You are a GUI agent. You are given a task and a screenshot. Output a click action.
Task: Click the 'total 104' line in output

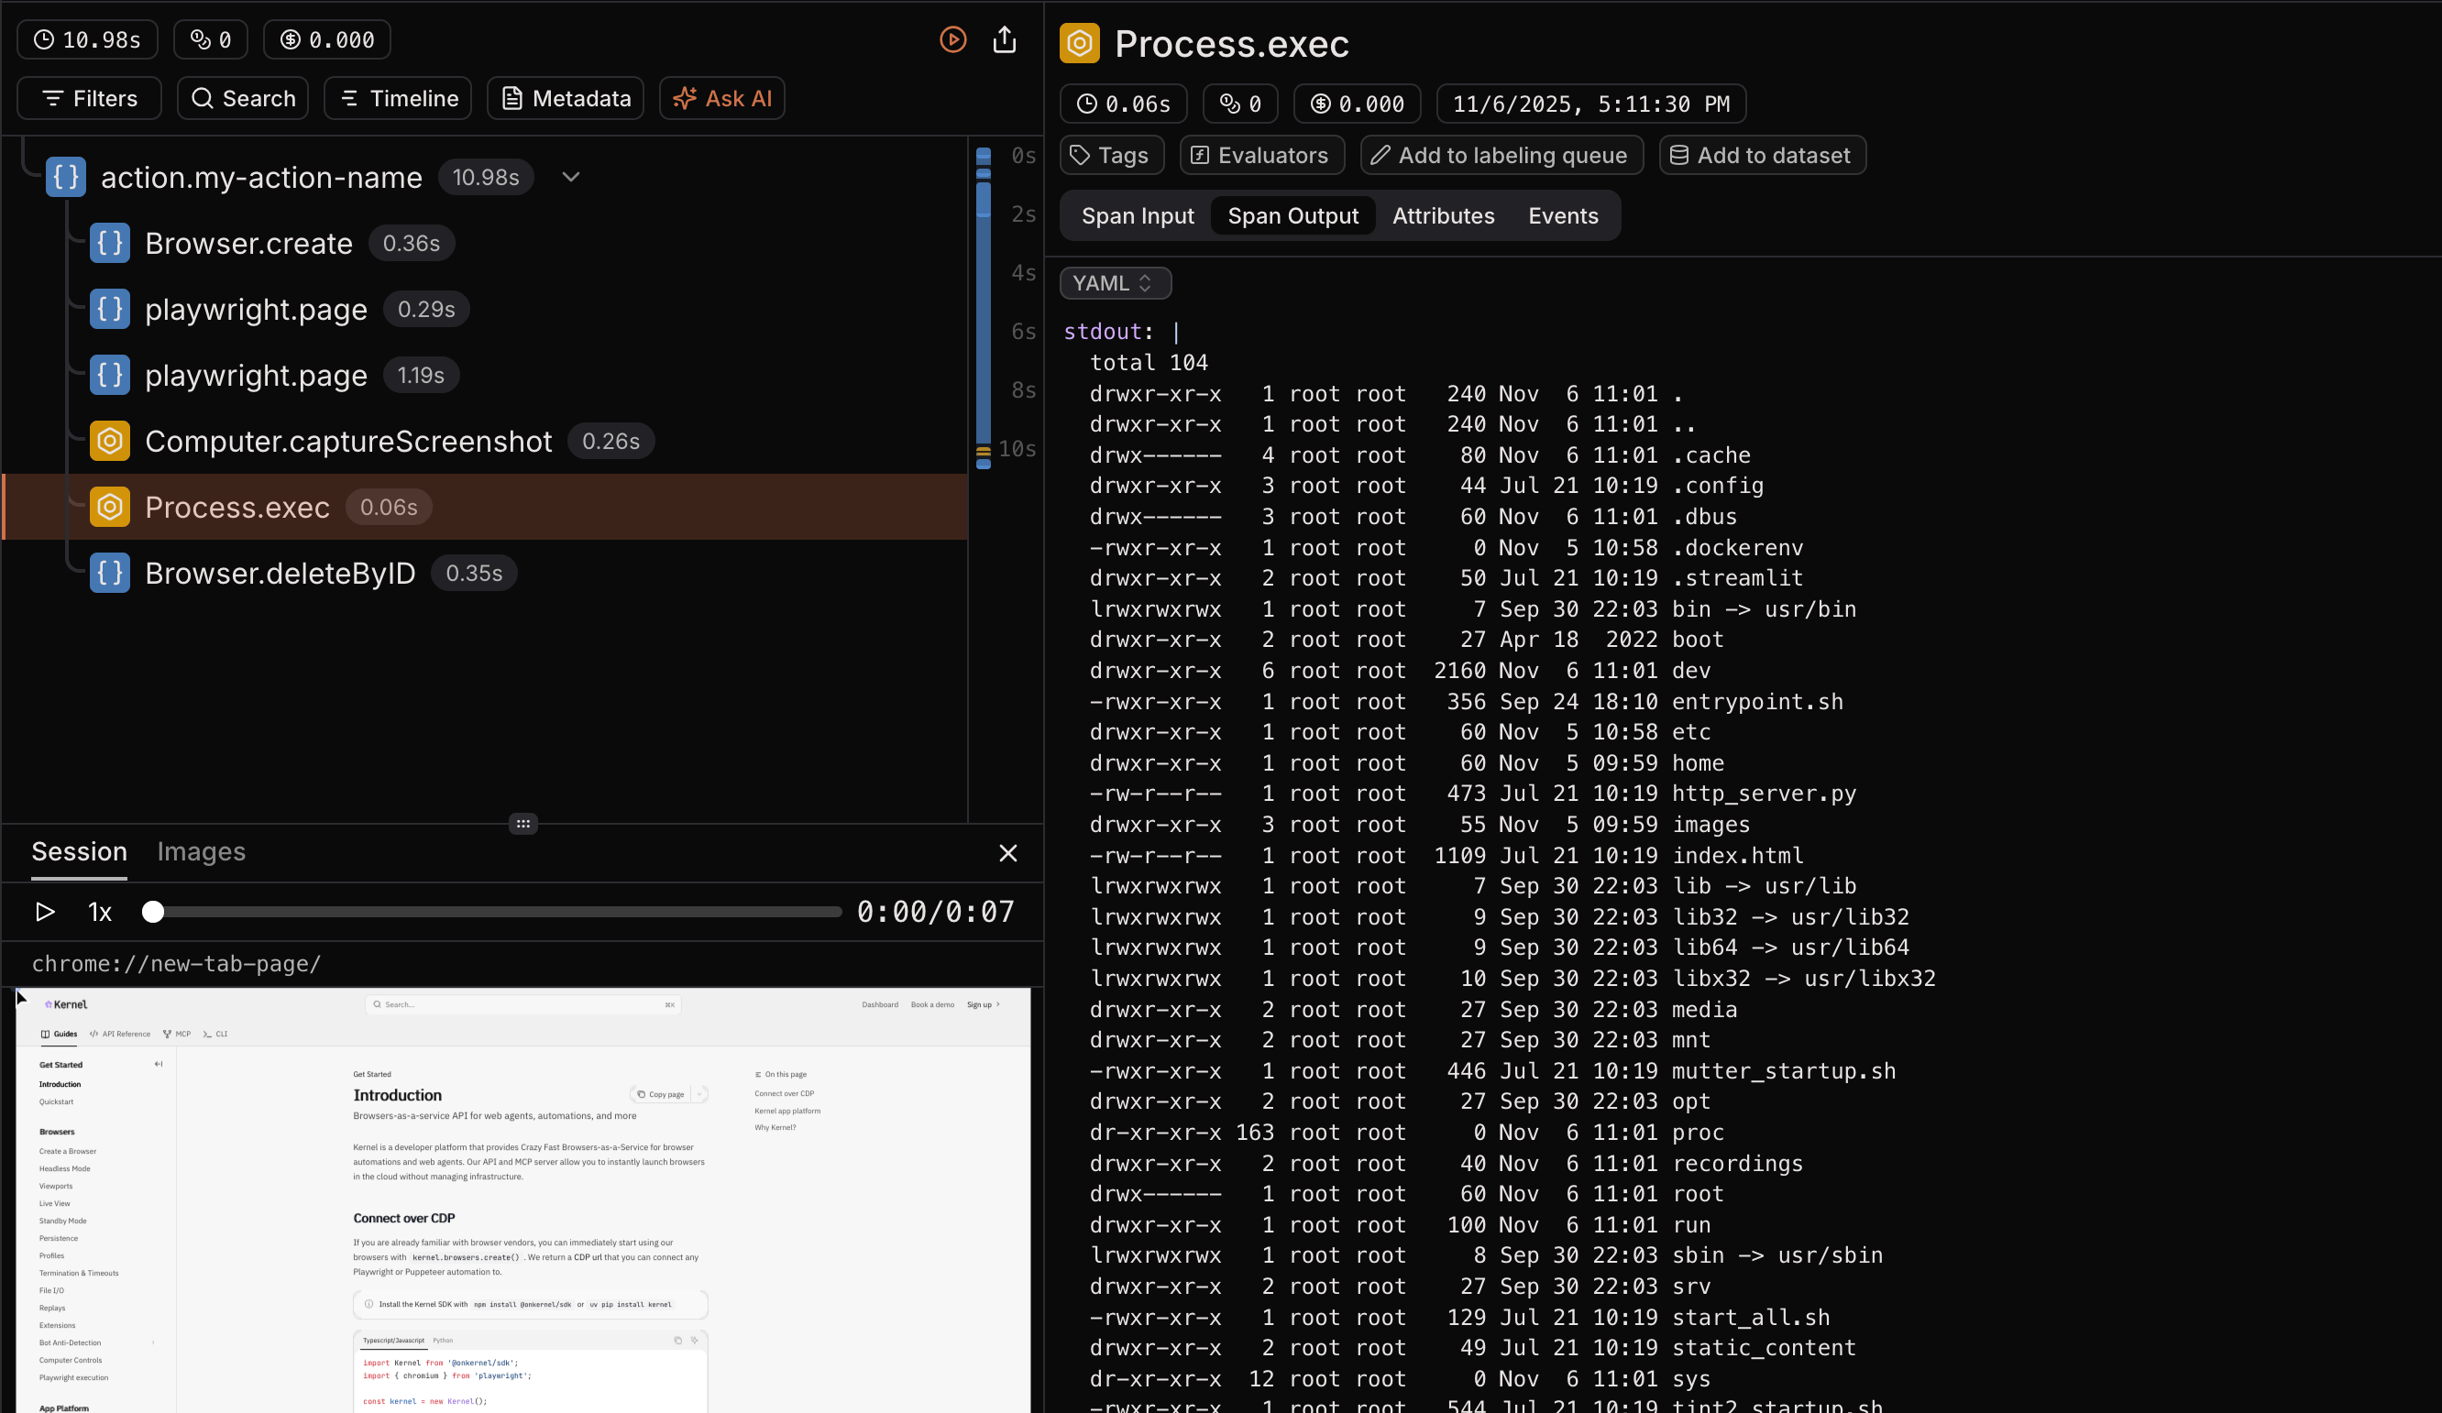pyautogui.click(x=1149, y=363)
